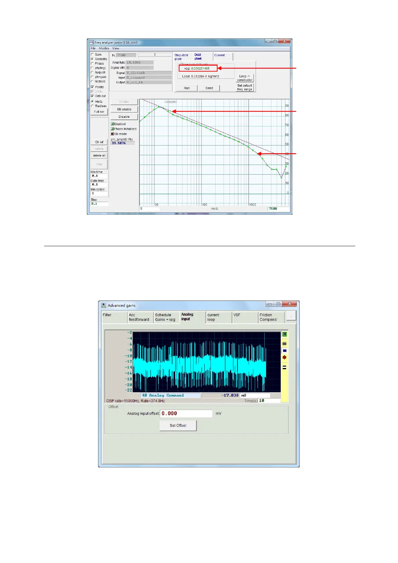
Task: Click Set default freq. range button
Action: [245, 87]
